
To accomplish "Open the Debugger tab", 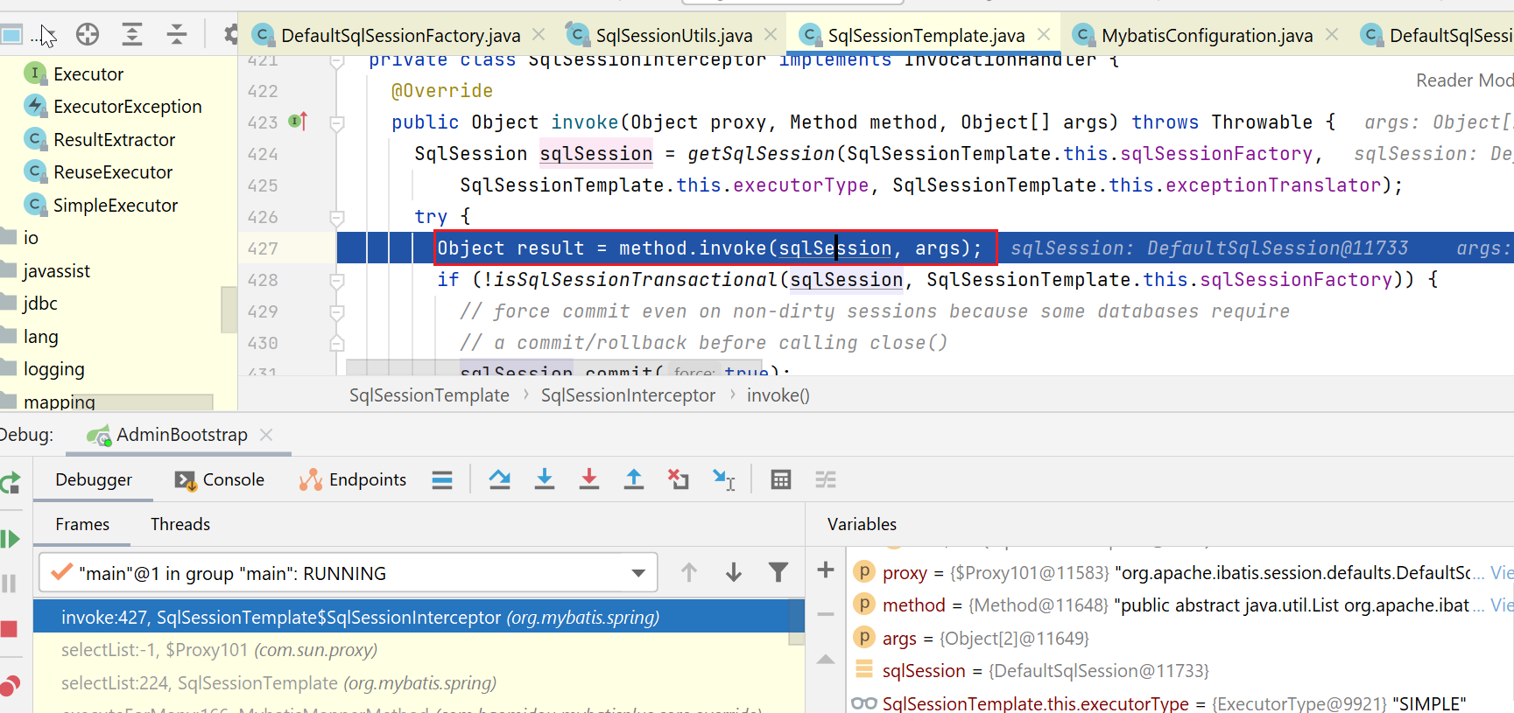I will coord(94,479).
